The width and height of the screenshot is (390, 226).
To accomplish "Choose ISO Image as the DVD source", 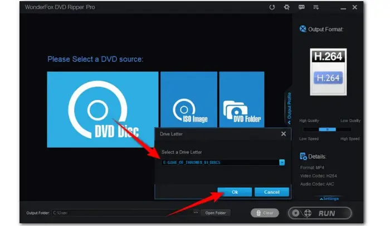I will coord(189,99).
